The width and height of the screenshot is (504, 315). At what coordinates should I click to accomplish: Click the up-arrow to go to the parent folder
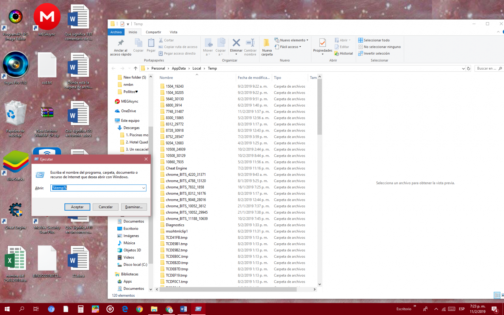[x=136, y=68]
